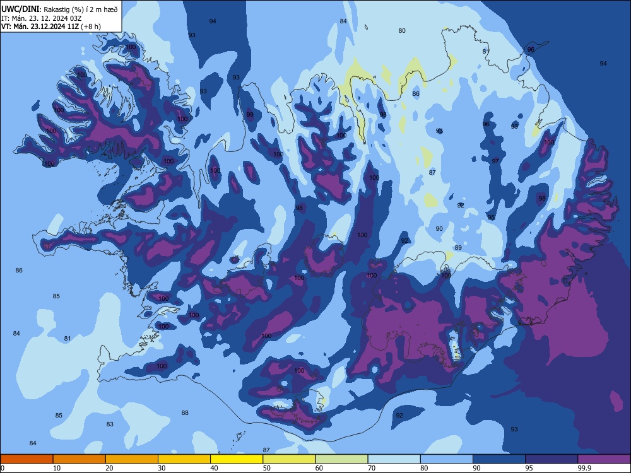This screenshot has width=631, height=473.
Task: Click the 95–99.9 indigo legend swatch
Action: point(551,459)
